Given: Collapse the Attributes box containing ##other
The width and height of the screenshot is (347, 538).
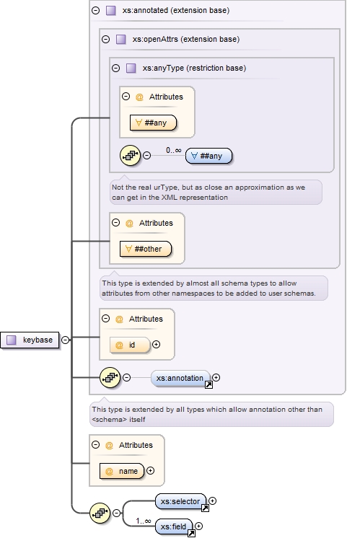Looking at the screenshot, I should point(116,223).
